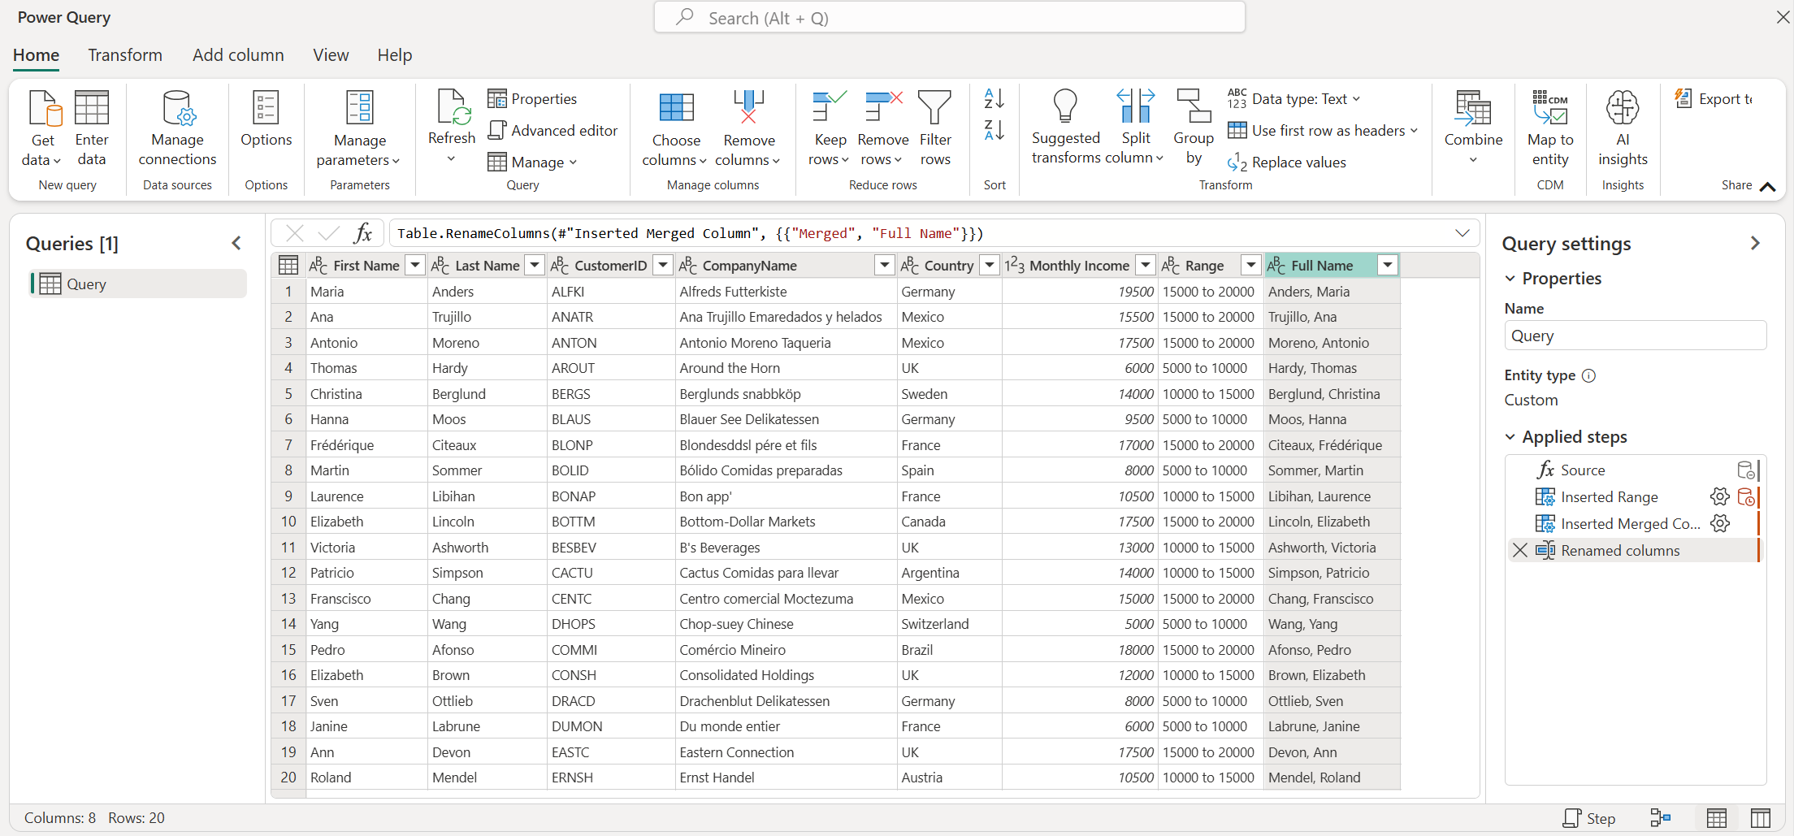The image size is (1794, 836).
Task: Toggle Step script view in status bar
Action: point(1589,818)
